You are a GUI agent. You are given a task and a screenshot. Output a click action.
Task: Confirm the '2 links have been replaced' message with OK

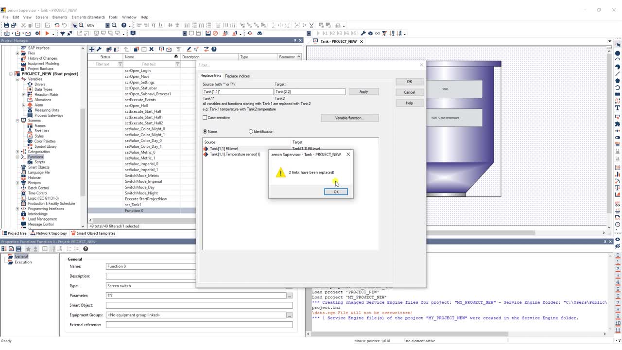point(336,192)
